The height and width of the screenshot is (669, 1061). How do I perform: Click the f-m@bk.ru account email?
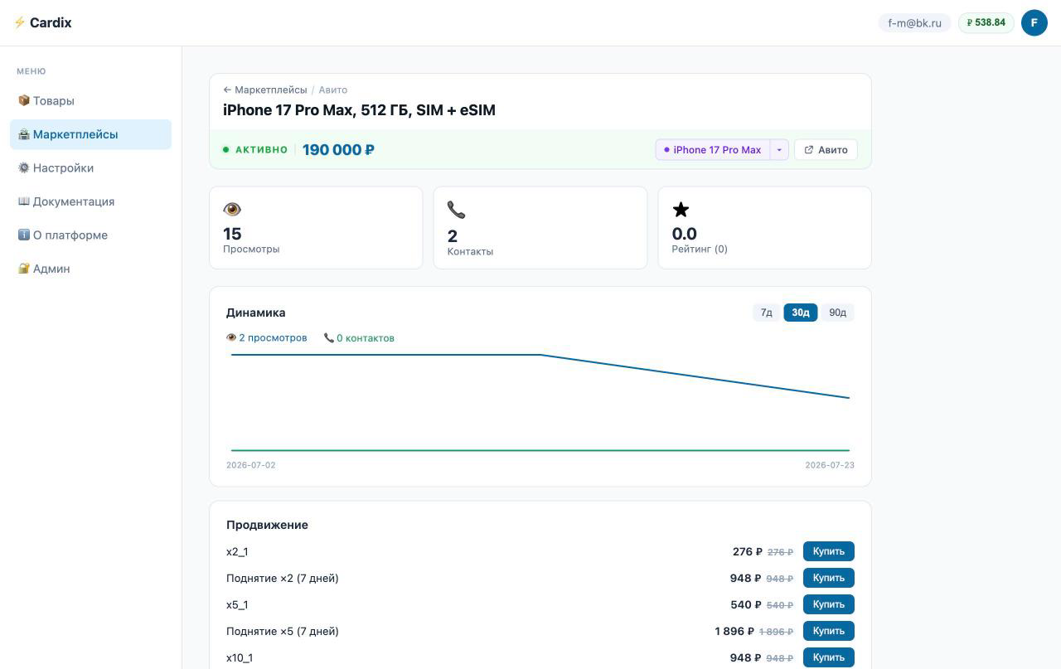pos(914,22)
